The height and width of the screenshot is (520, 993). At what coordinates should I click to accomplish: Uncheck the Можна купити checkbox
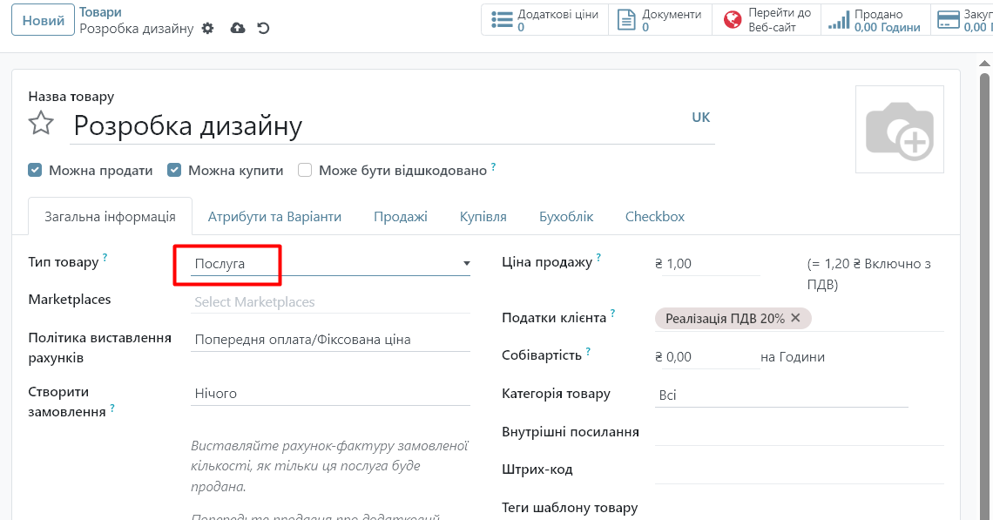coord(174,171)
